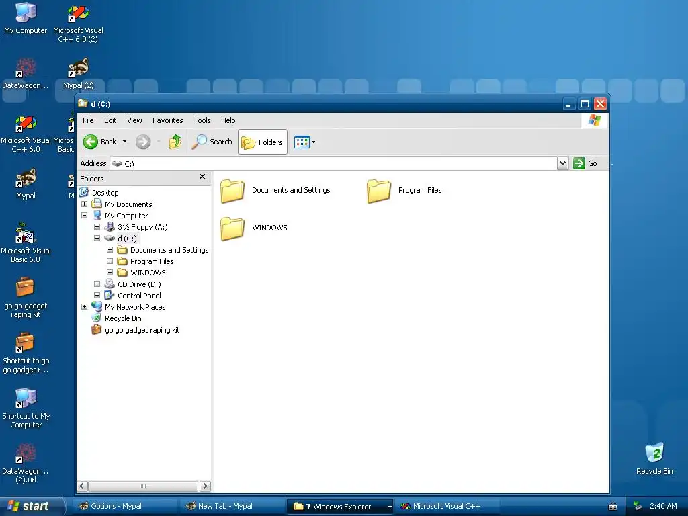The width and height of the screenshot is (688, 516).
Task: Expand CD Drive (D:) tree node
Action: [x=97, y=284]
